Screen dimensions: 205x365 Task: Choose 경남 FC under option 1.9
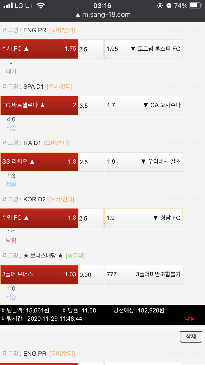point(143,218)
